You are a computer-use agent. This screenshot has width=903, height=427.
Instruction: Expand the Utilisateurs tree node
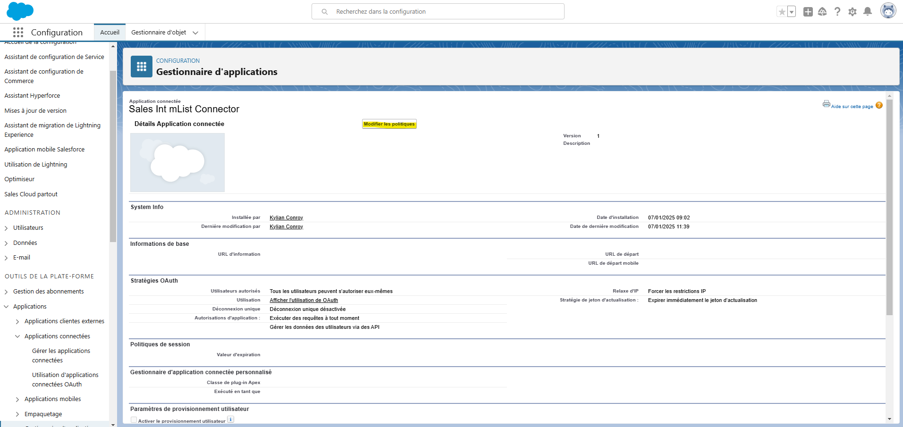pyautogui.click(x=6, y=228)
